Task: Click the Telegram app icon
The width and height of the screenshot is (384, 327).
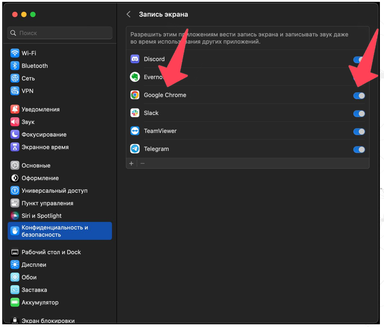Action: click(135, 149)
